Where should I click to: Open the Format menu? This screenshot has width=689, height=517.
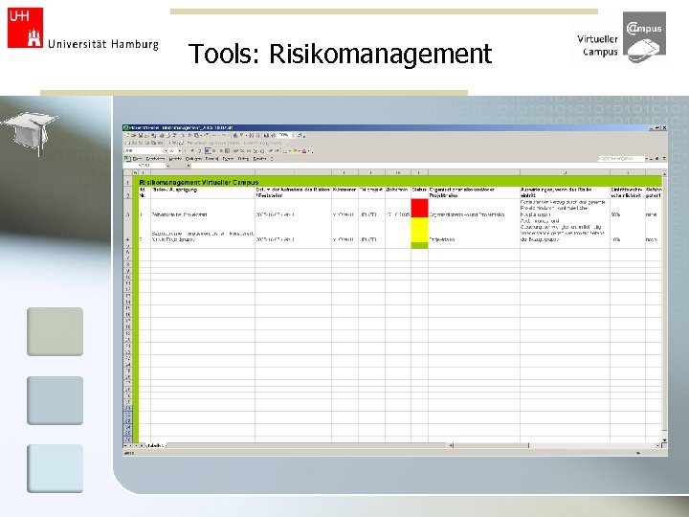[211, 159]
